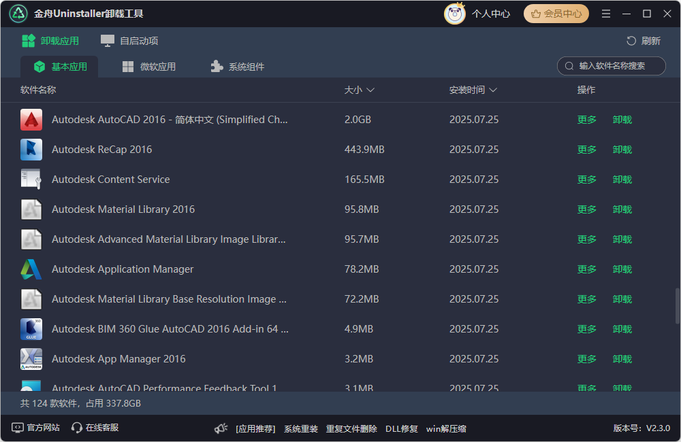Open the 会员中心 membership page
This screenshot has height=442, width=681.
pos(556,13)
